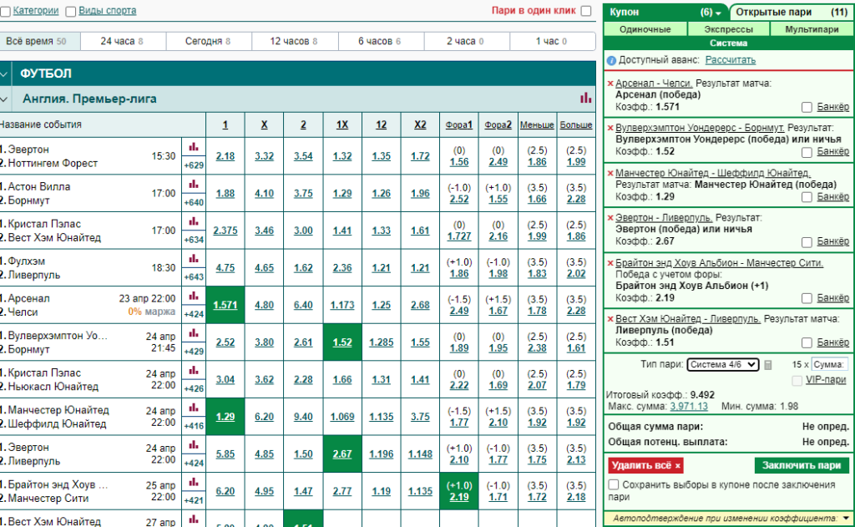Viewport: 855px width, 527px height.
Task: Click the advance info icon
Action: (612, 61)
